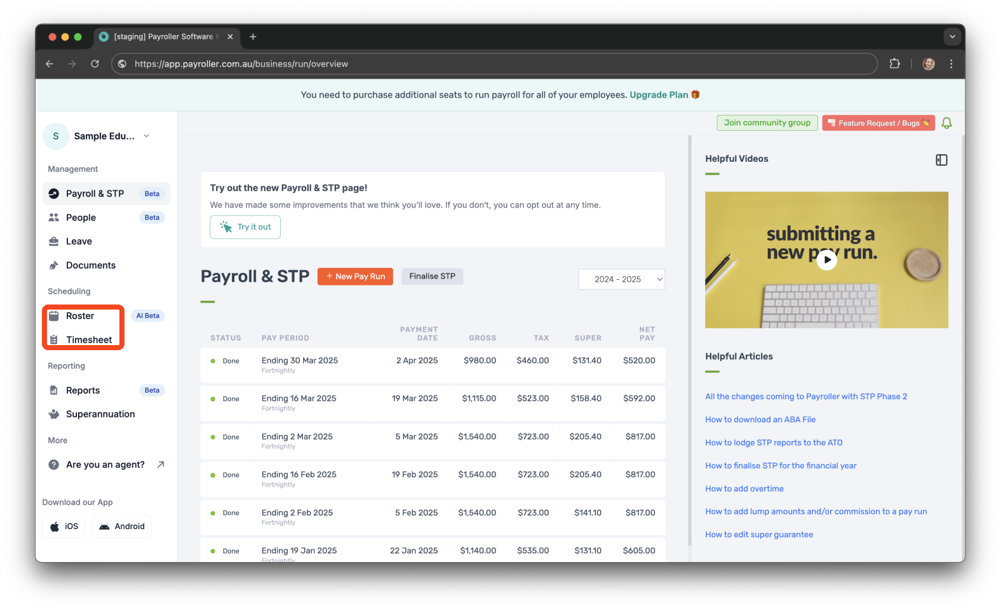The height and width of the screenshot is (609, 1001).
Task: Expand the Sample Edu business switcher
Action: [146, 136]
